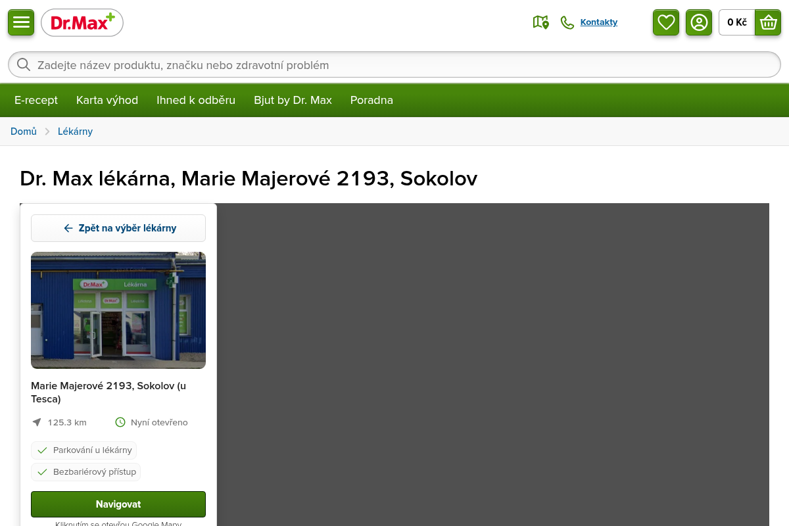Open the Poradna menu item
Image resolution: width=789 pixels, height=526 pixels.
pyautogui.click(x=371, y=100)
